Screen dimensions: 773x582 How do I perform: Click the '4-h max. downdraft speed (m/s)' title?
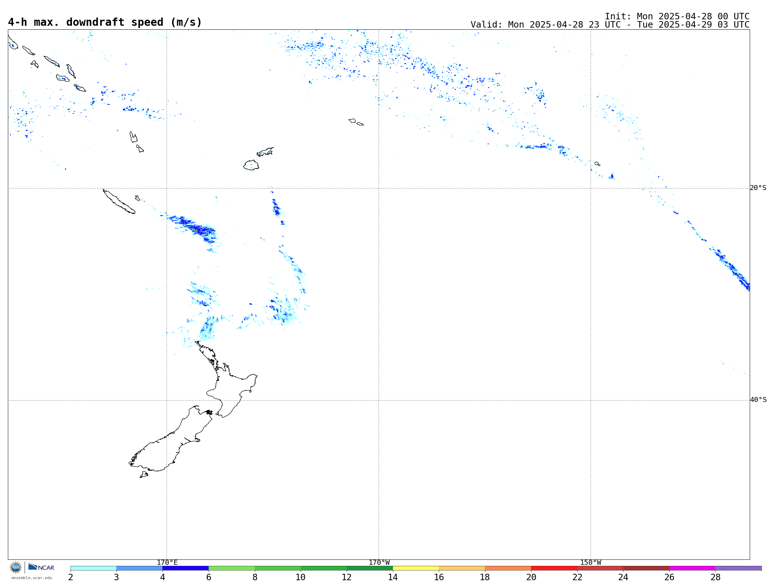(x=105, y=22)
